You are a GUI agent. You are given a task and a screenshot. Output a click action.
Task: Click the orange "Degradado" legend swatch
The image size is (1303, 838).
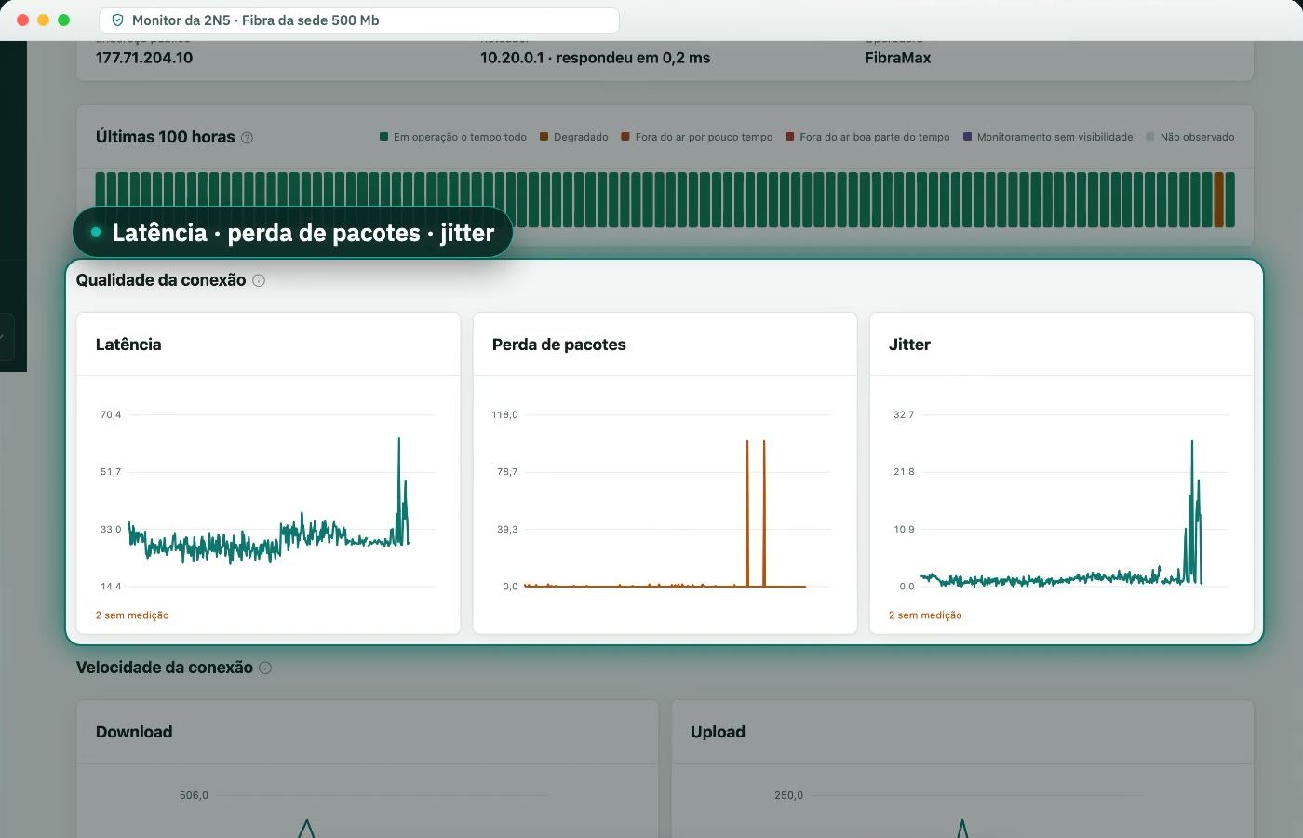544,137
